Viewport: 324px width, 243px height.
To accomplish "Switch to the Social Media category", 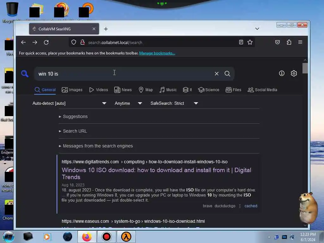I will (262, 90).
